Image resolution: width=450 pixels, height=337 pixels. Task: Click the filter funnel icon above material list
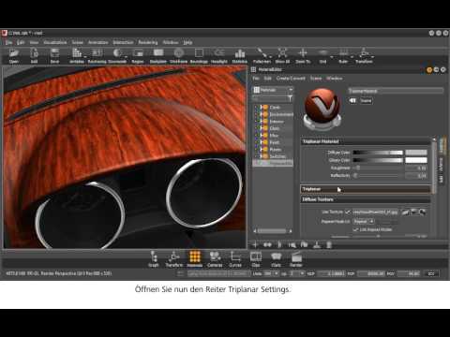tap(290, 98)
